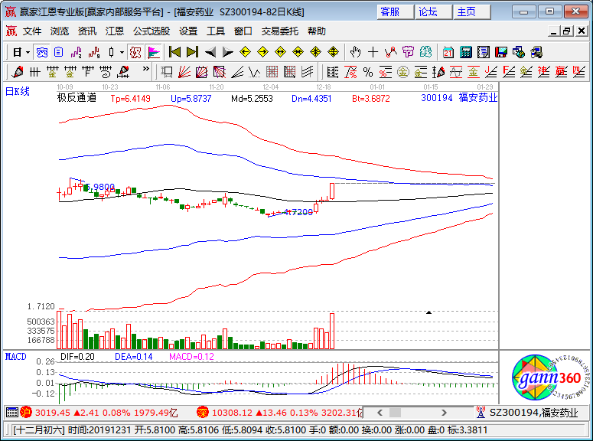Image resolution: width=593 pixels, height=441 pixels.
Task: Click the red 神 fan line icon
Action: pyautogui.click(x=543, y=71)
